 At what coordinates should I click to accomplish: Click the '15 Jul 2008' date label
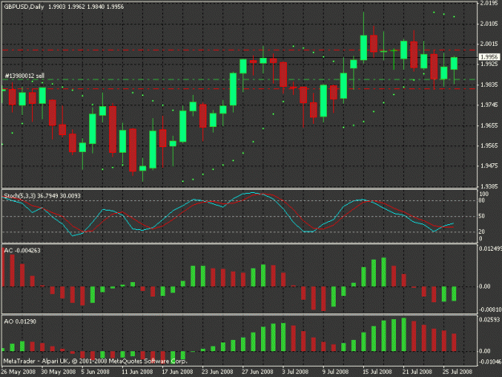pos(378,371)
